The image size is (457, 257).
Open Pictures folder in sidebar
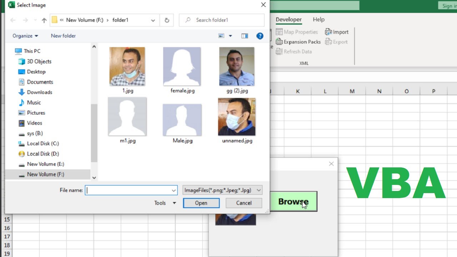(x=32, y=113)
